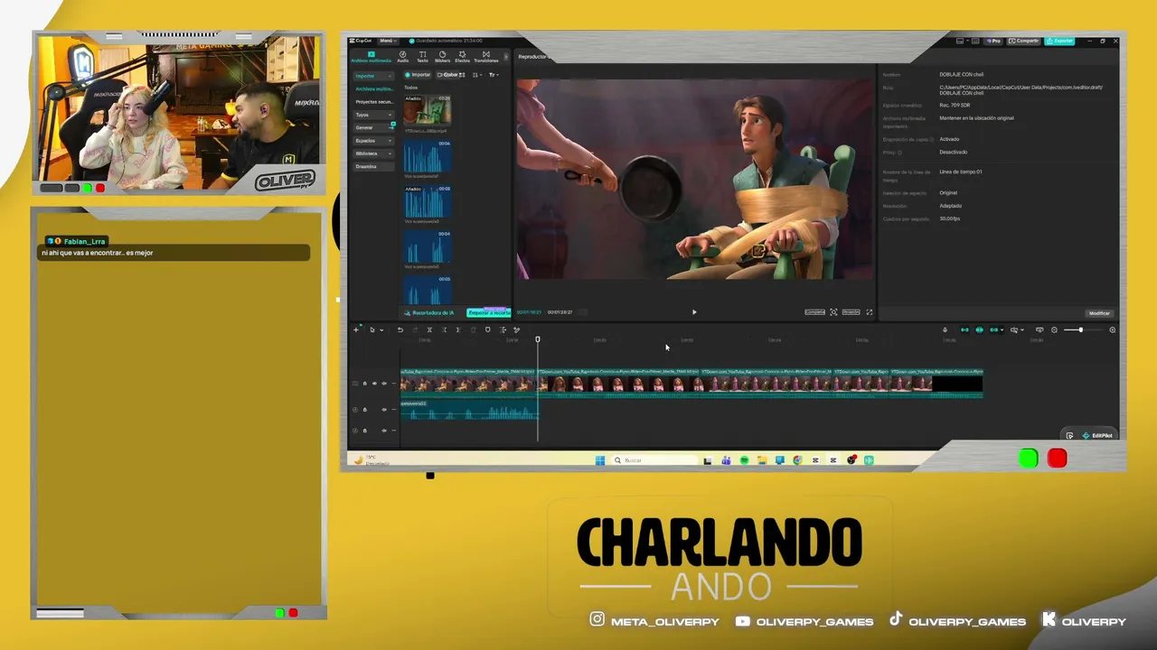Viewport: 1157px width, 650px height.
Task: Toggle preview axis icon in timeline toolbar
Action: pos(1013,330)
